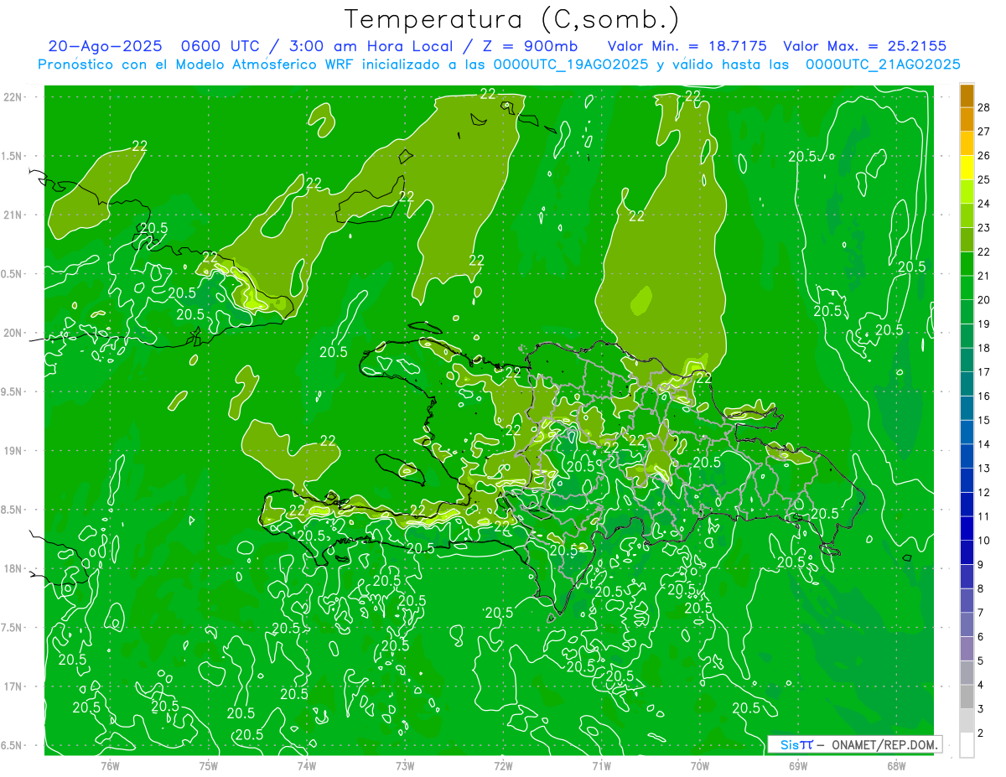Click latitude axis label "19N"
This screenshot has height=777, width=1006.
(x=13, y=451)
